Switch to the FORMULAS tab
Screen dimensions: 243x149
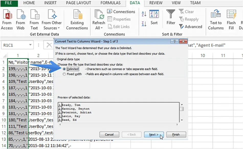(x=110, y=3)
